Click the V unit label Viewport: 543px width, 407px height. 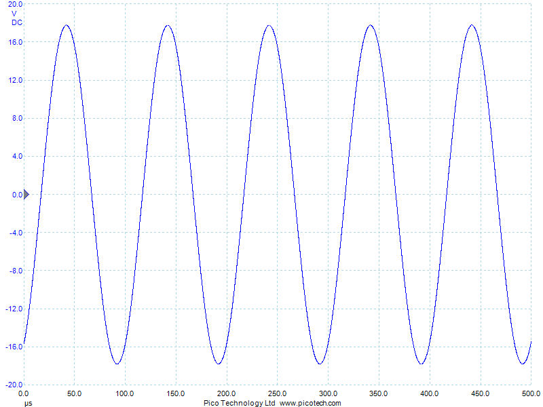point(14,14)
